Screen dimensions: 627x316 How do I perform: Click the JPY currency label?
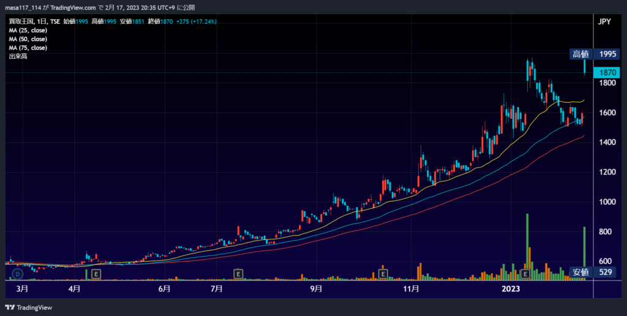(x=604, y=22)
